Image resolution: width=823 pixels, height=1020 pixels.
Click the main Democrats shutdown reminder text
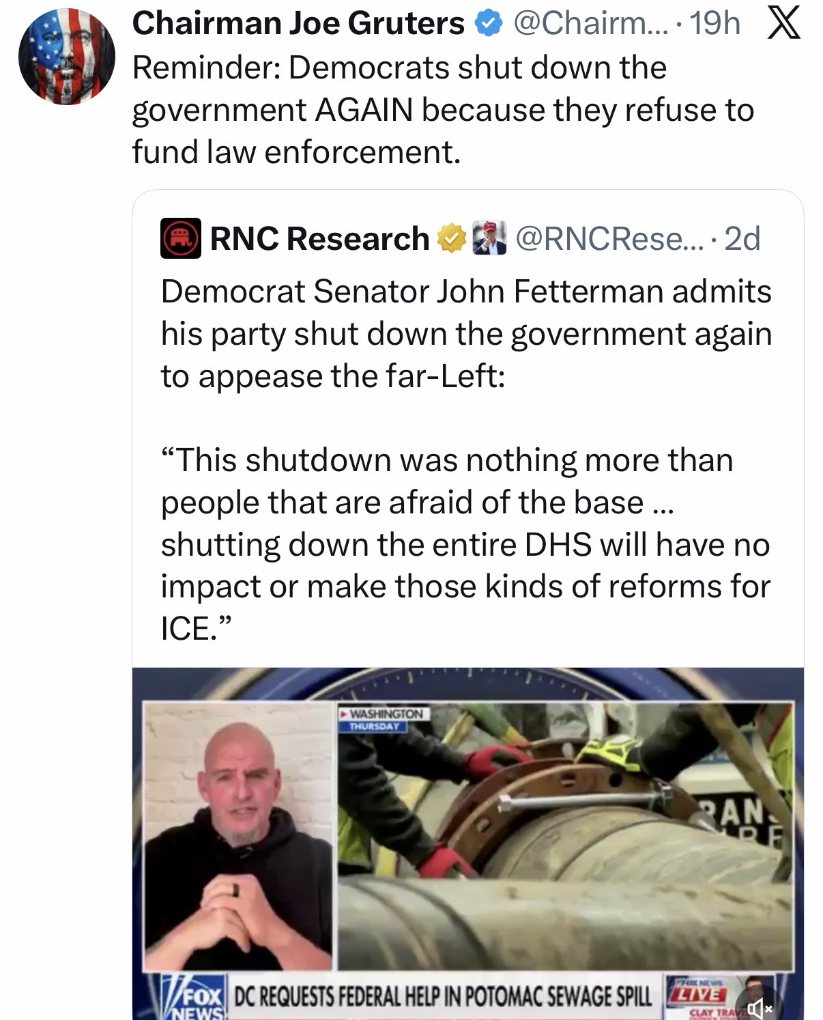[443, 109]
